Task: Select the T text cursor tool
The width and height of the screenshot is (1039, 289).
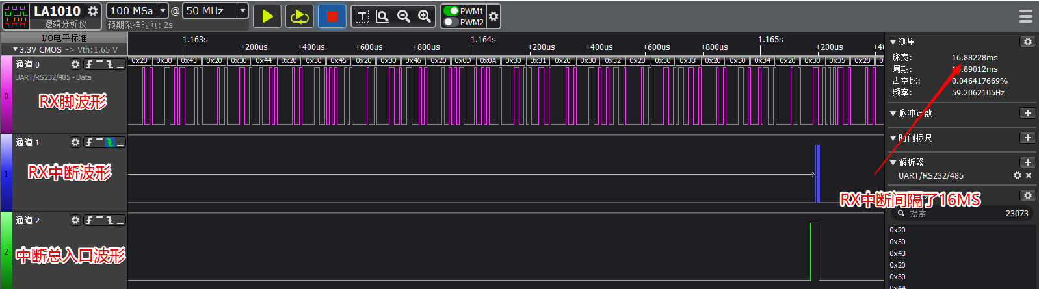Action: [362, 16]
